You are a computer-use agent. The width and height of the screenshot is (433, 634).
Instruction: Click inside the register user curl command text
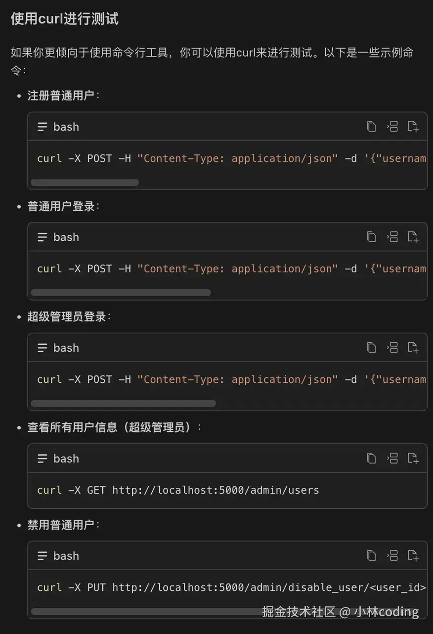[198, 158]
